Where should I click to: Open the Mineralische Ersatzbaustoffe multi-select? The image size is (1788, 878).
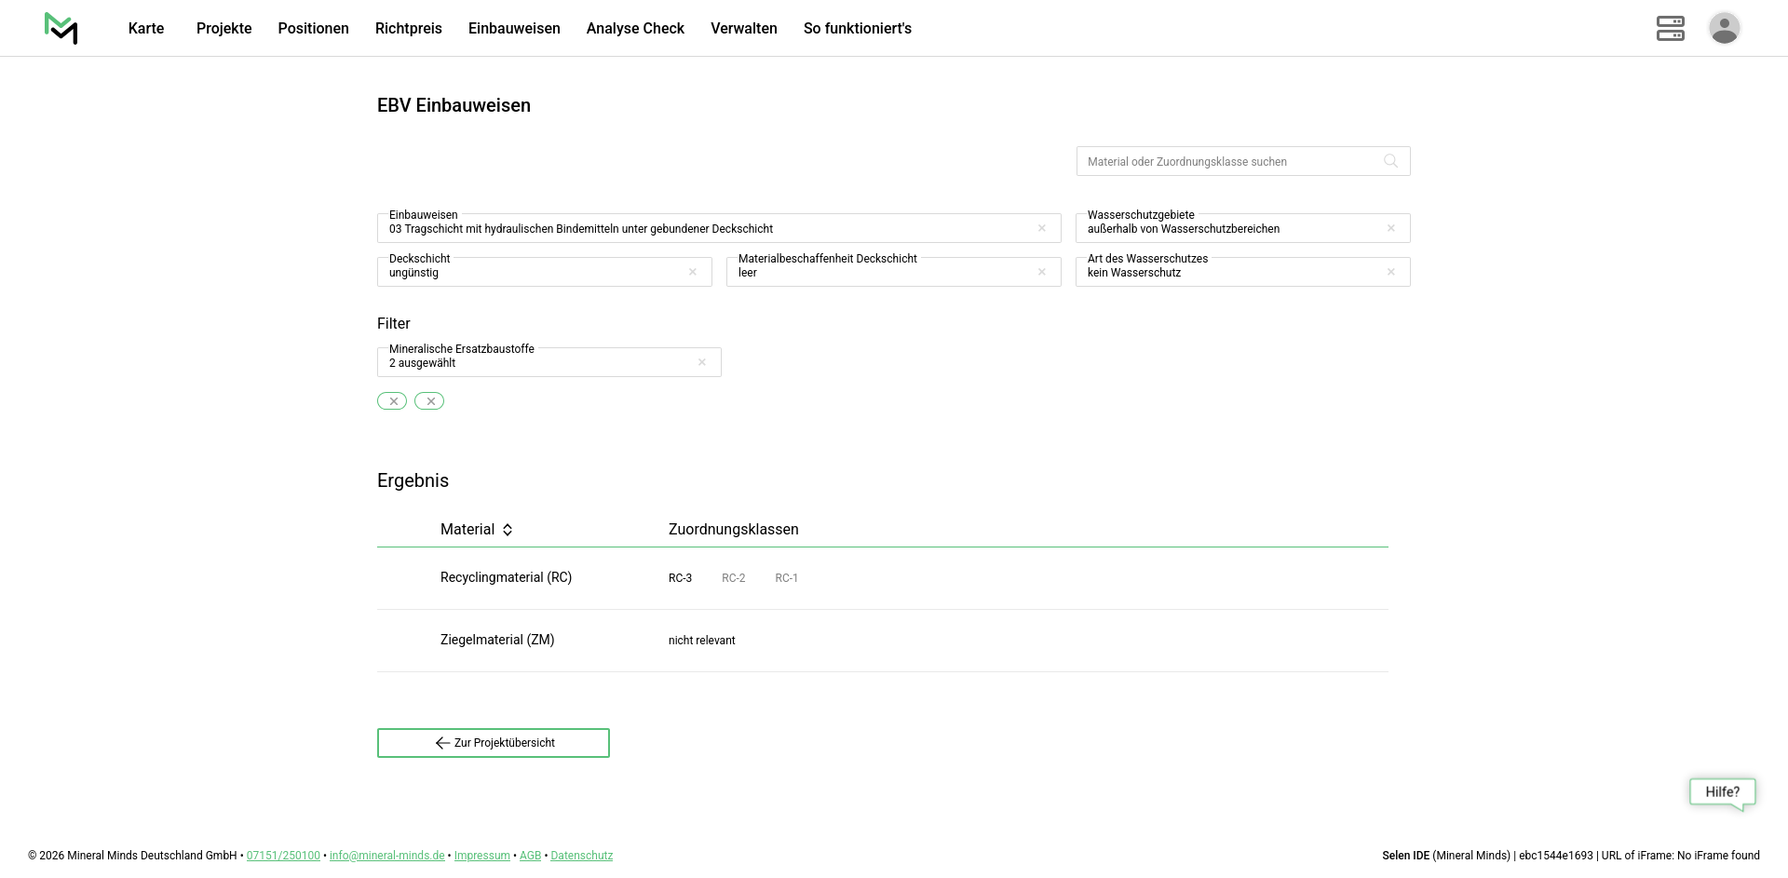click(535, 363)
